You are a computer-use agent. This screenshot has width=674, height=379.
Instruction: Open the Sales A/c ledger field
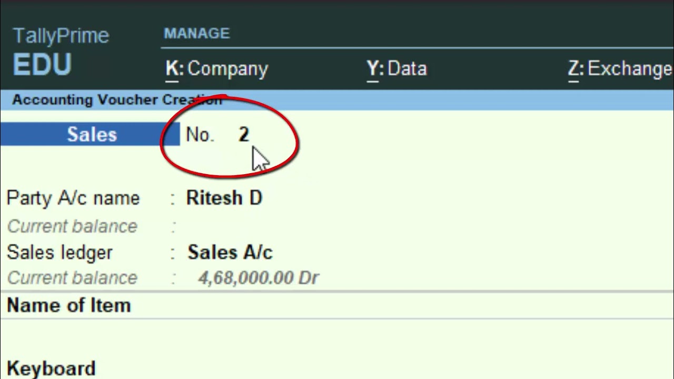pos(230,253)
